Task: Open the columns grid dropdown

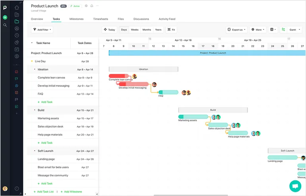Action: click(x=273, y=30)
